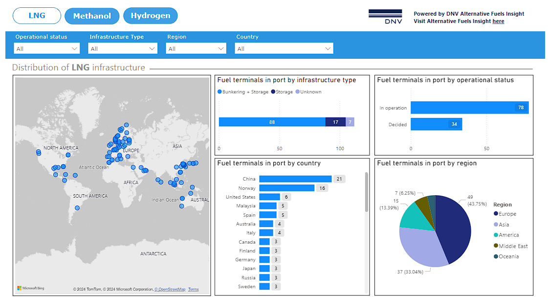Viewport: 549px width, 297px height.
Task: Switch to the Methanol tab
Action: point(92,16)
